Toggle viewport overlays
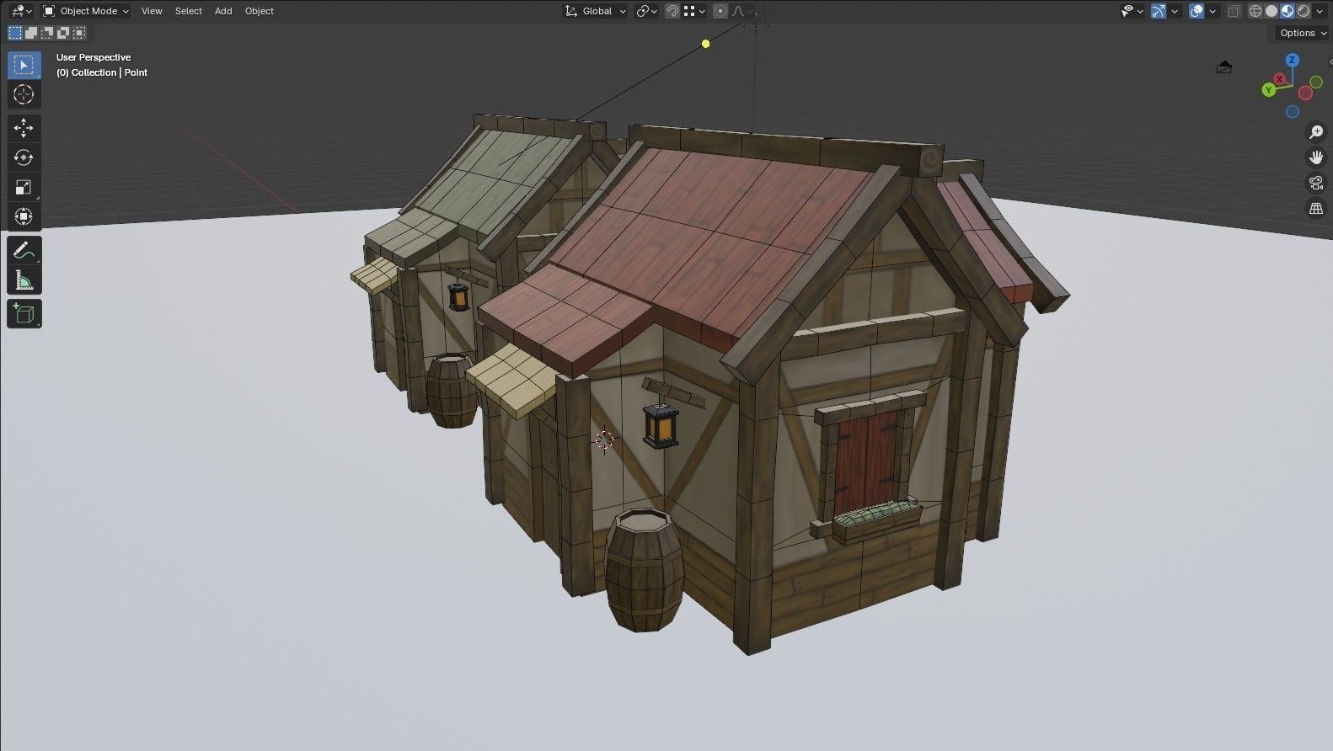Screen dimensions: 1333x751 coord(1196,11)
